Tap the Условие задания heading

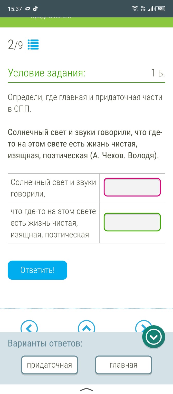click(x=46, y=73)
